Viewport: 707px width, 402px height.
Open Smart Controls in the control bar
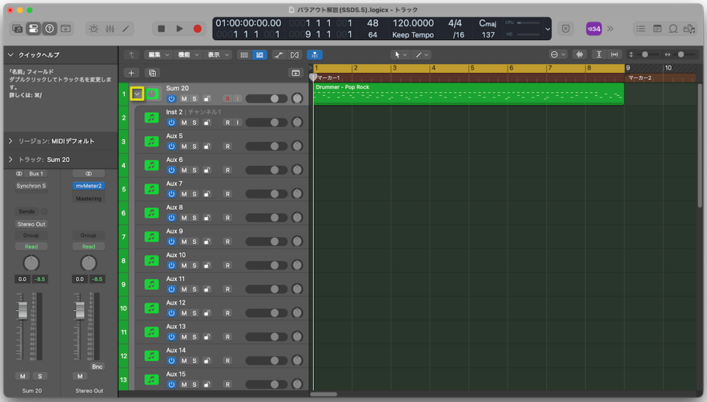coord(94,29)
